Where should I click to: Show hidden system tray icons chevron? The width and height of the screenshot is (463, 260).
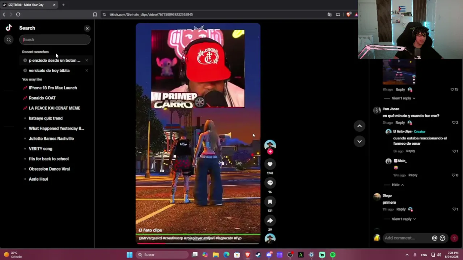407,255
